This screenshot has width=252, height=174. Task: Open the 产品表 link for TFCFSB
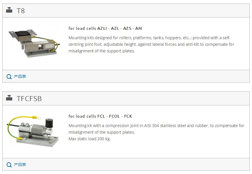point(20,165)
